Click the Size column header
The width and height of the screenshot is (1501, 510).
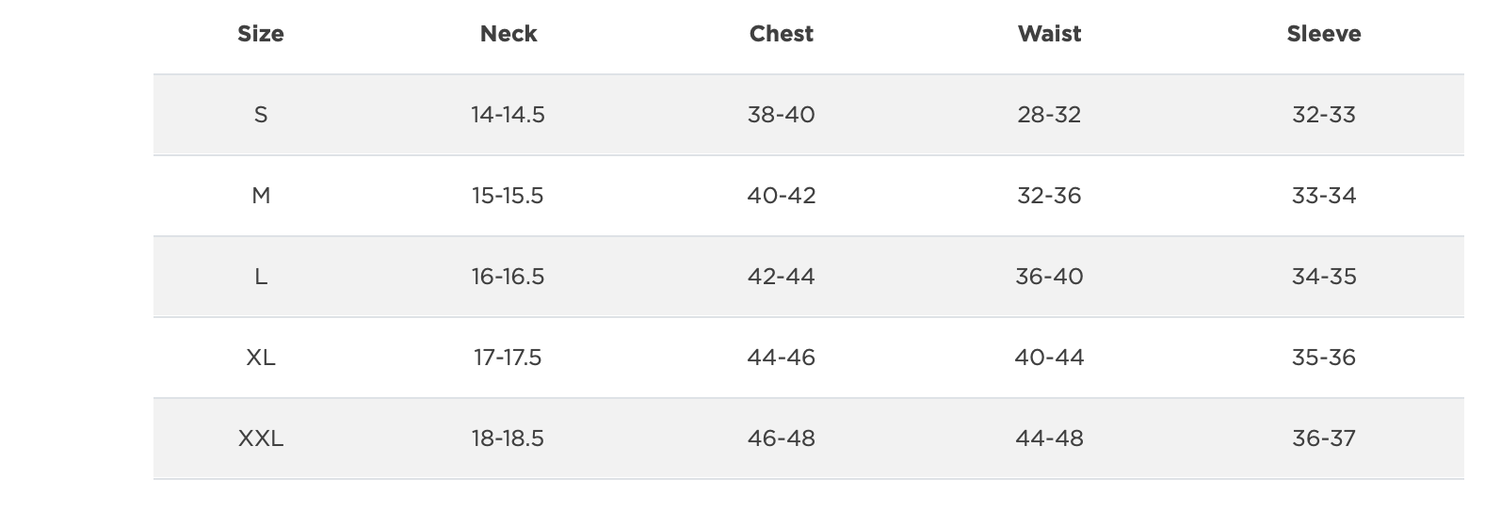261,34
